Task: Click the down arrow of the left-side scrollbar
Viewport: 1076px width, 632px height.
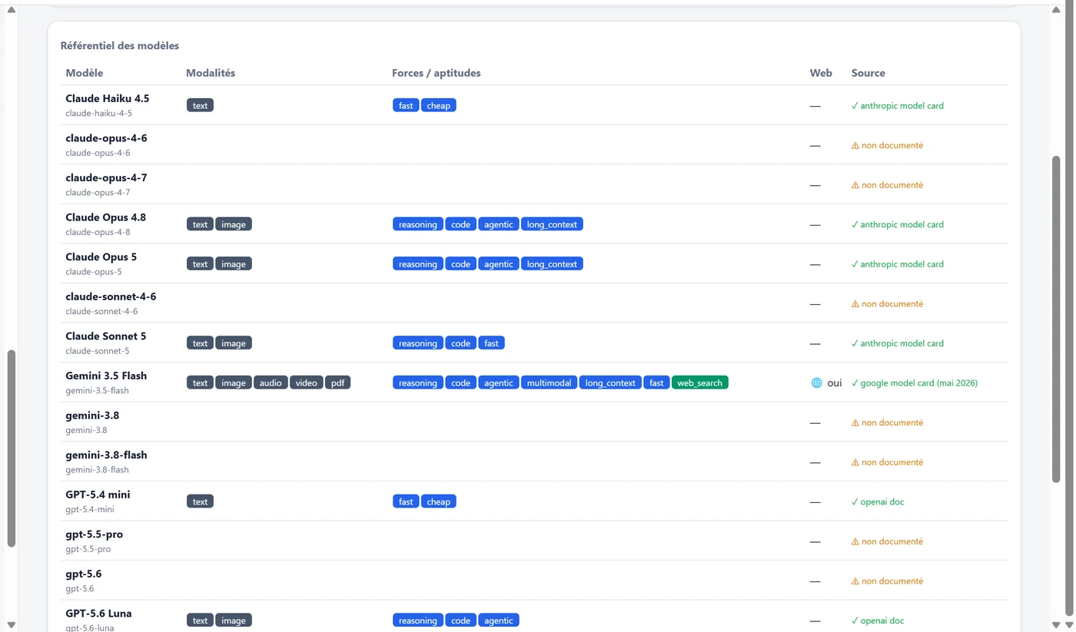Action: tap(11, 624)
